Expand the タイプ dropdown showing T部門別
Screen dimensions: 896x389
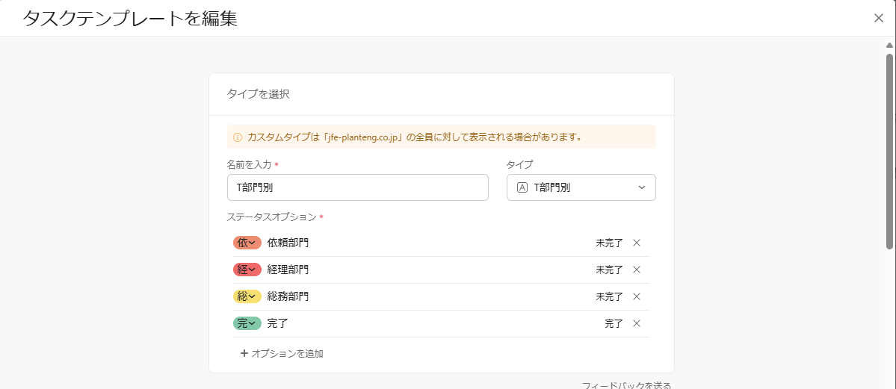(x=581, y=187)
